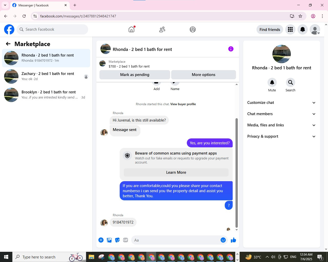Open File Explorer from the taskbar
Screen dimensions: 328x262
click(91, 257)
